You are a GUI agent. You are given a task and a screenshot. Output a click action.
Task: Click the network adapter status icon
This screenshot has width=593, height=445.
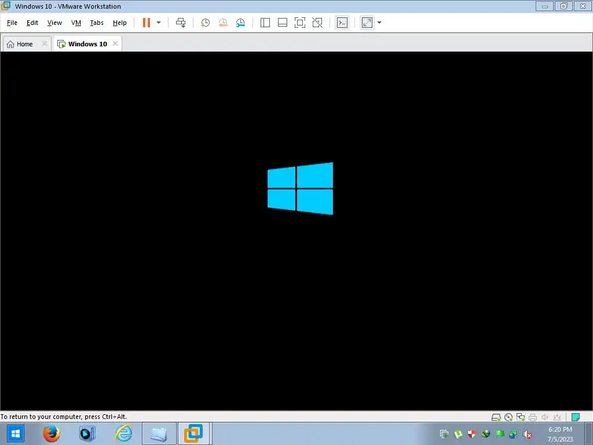tap(521, 417)
